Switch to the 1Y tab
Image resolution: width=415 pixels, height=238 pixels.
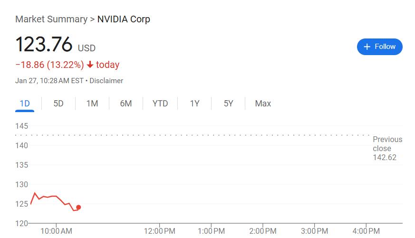click(194, 104)
